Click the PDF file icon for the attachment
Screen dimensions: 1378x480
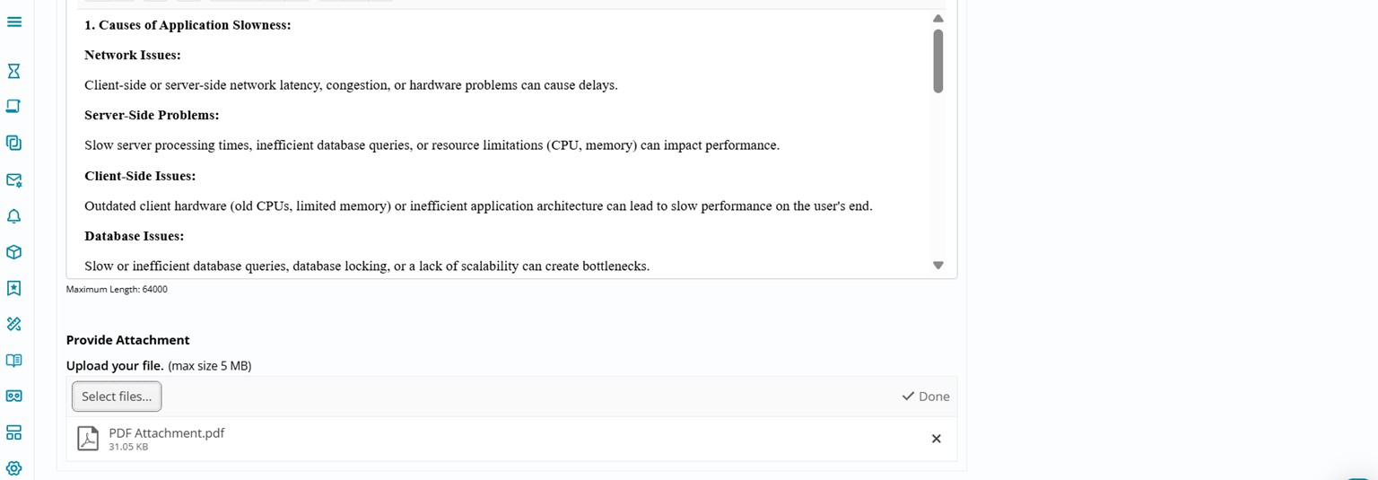88,438
